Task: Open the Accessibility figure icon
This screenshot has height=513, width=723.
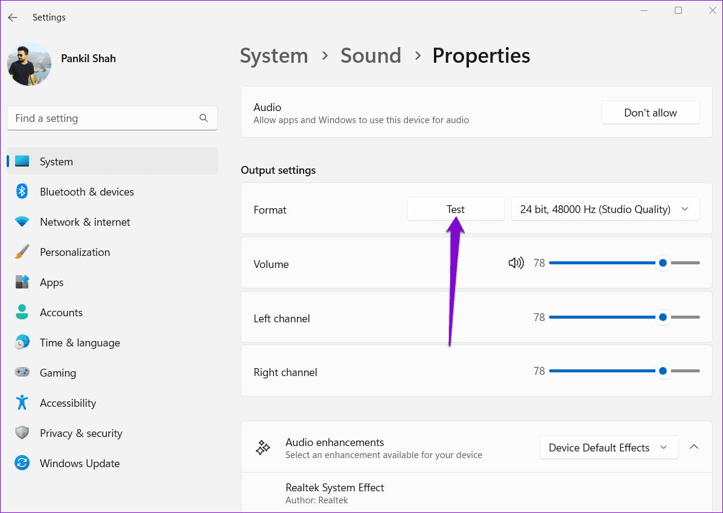Action: (22, 403)
